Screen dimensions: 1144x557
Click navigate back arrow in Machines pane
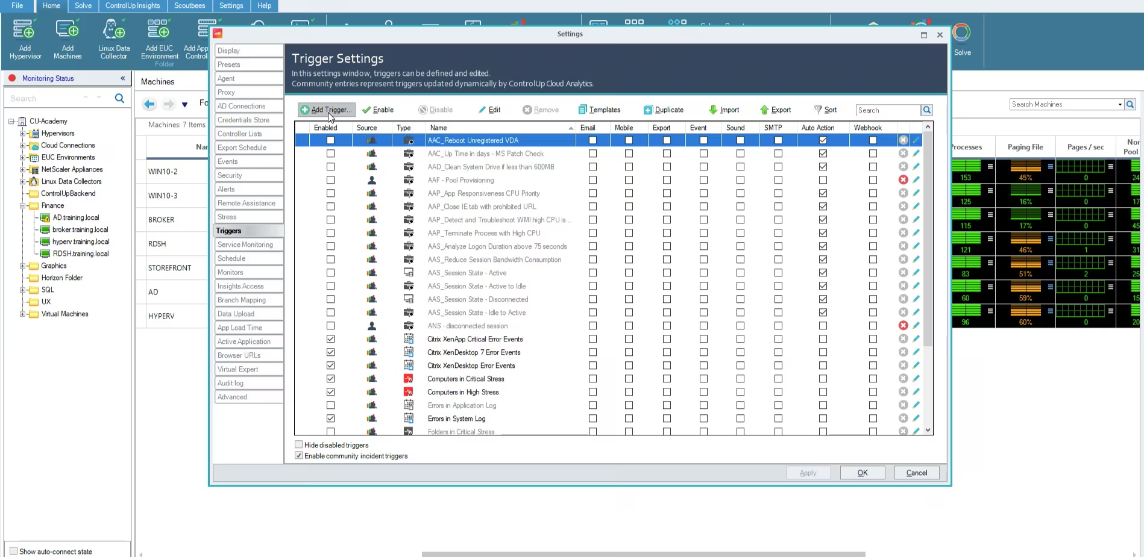[149, 104]
